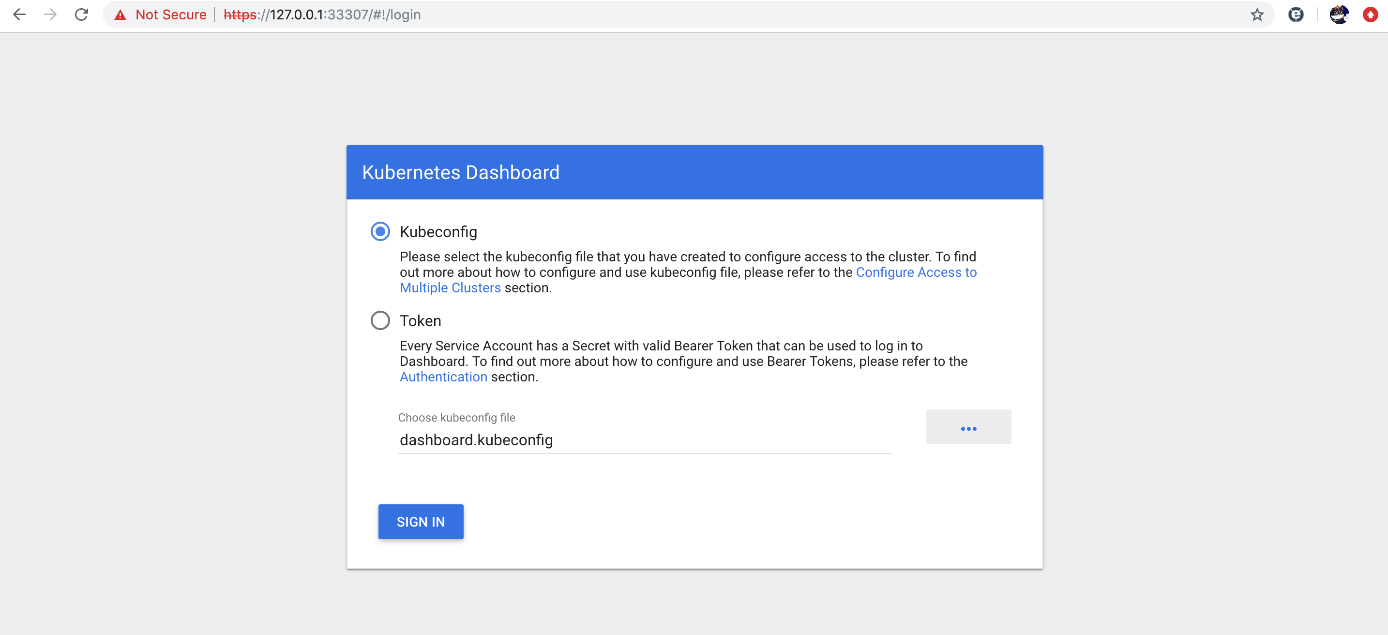
Task: Select the Token radio button
Action: coord(380,321)
